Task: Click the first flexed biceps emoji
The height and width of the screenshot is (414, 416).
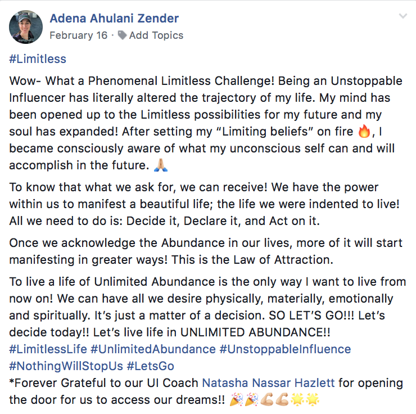Action: (x=267, y=400)
